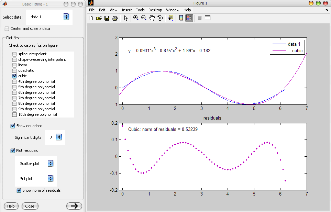Click the Close button in Basic Fitting
The width and height of the screenshot is (331, 212).
[30, 206]
